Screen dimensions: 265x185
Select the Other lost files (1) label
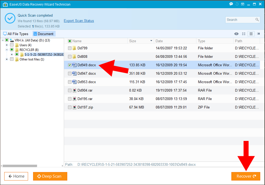tap(32, 59)
